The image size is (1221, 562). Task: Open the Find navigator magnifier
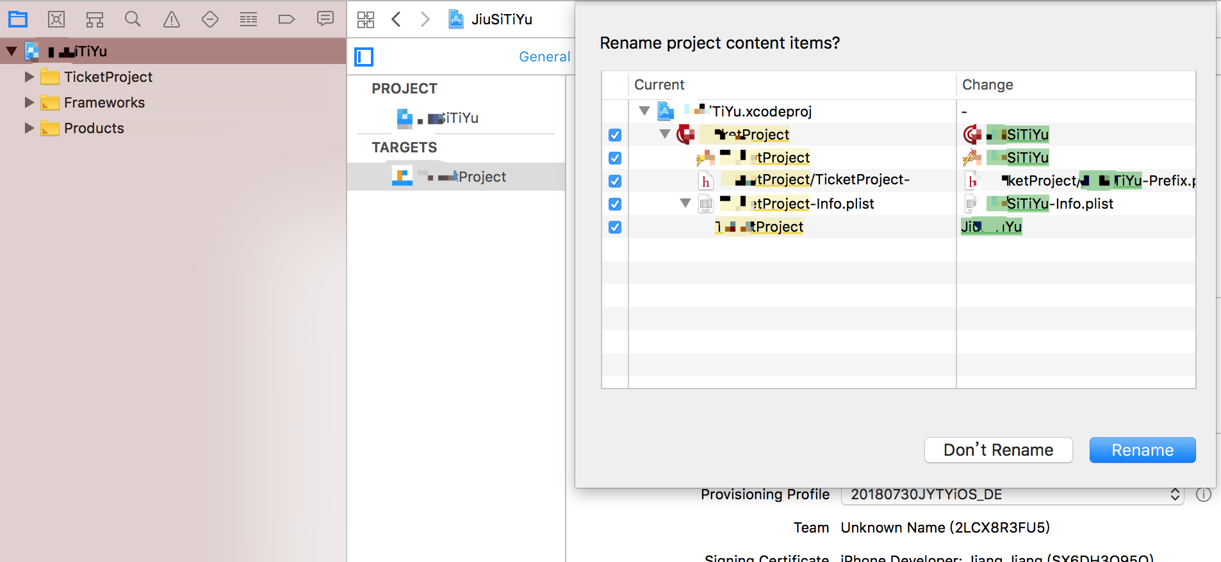(x=133, y=19)
